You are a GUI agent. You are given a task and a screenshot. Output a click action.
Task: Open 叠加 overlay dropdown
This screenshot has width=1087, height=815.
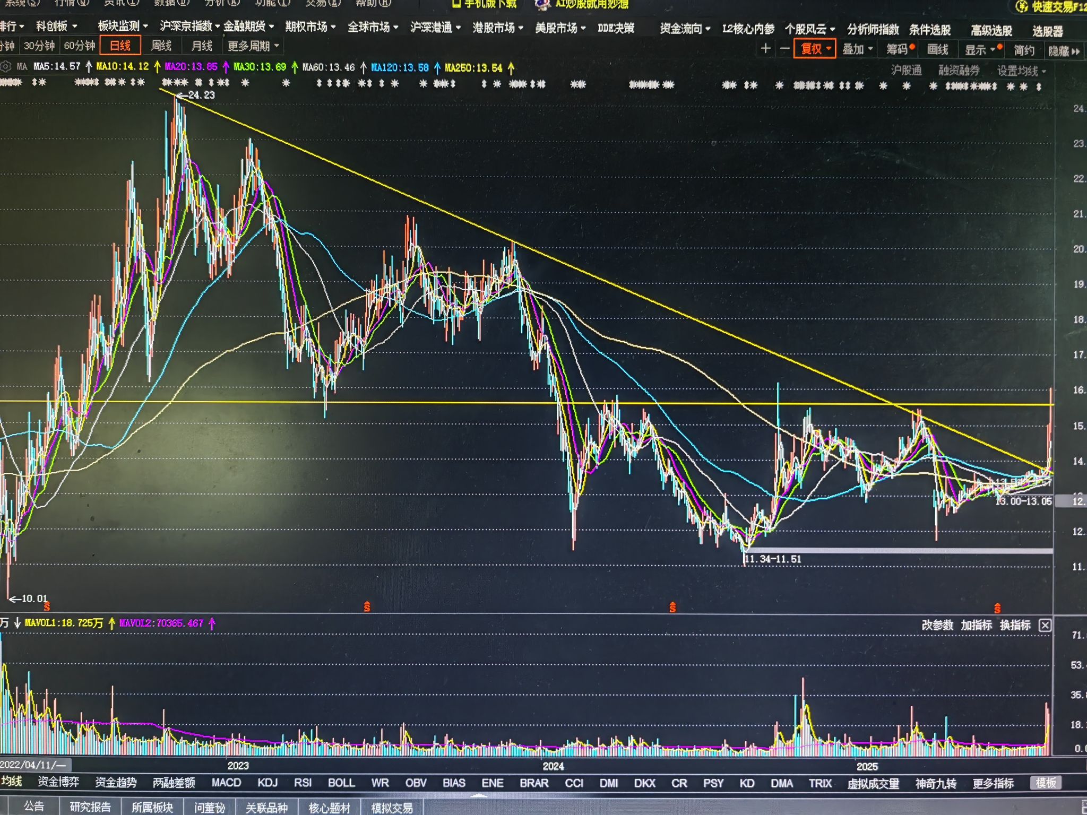point(857,49)
